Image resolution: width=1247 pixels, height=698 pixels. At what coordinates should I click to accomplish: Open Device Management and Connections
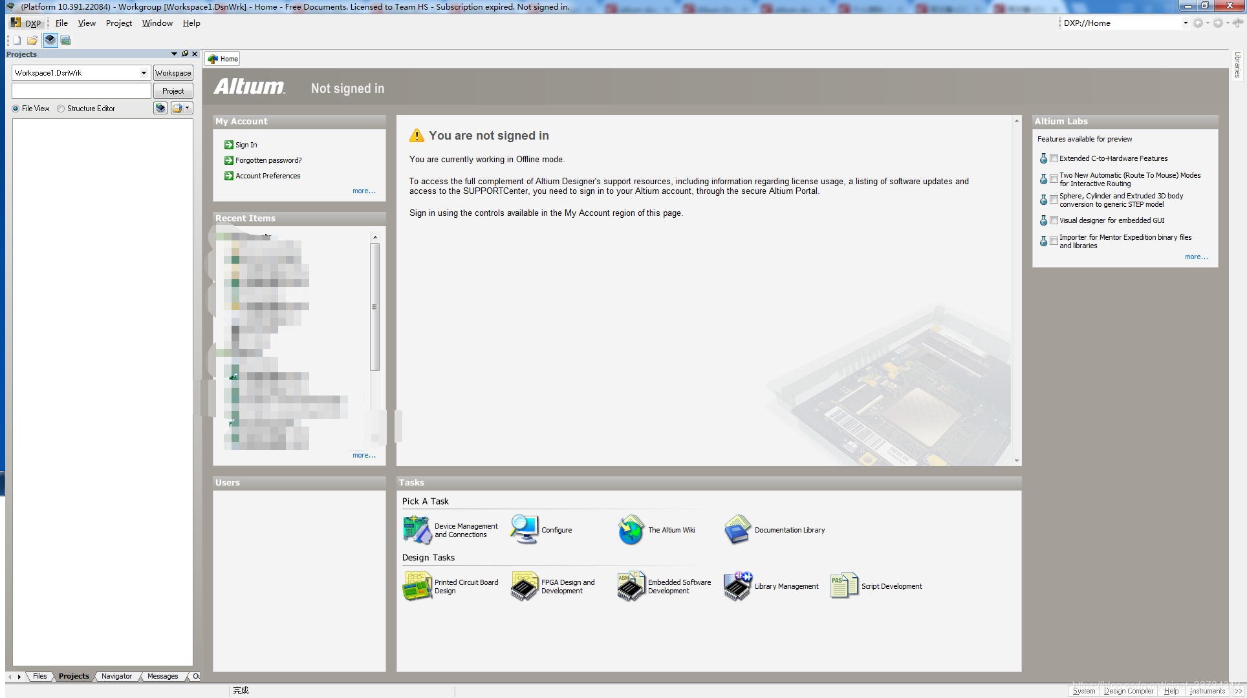467,531
